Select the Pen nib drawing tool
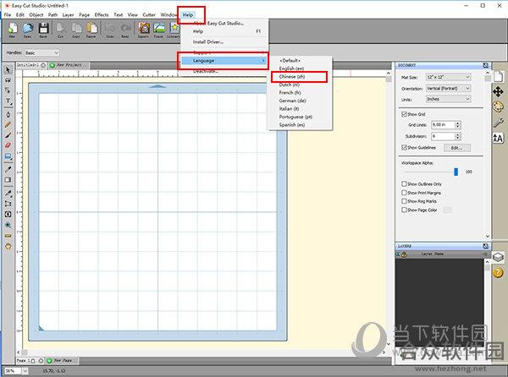Viewport: 508px width, 377px height. click(x=8, y=114)
